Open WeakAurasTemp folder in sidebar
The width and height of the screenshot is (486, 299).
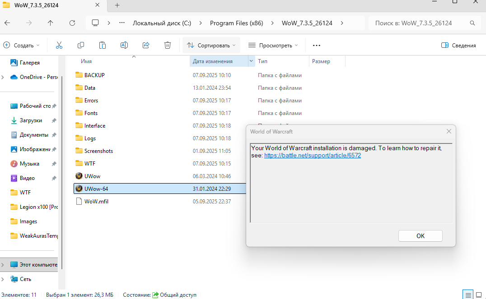(34, 236)
